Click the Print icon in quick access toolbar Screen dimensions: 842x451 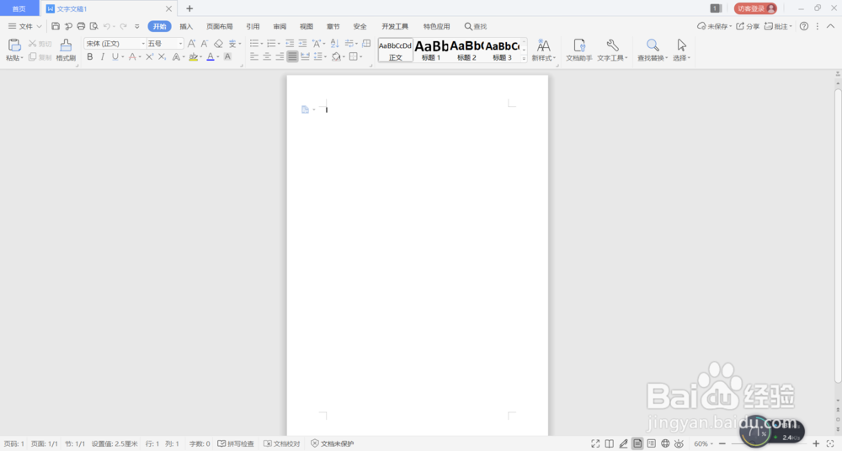pyautogui.click(x=81, y=26)
